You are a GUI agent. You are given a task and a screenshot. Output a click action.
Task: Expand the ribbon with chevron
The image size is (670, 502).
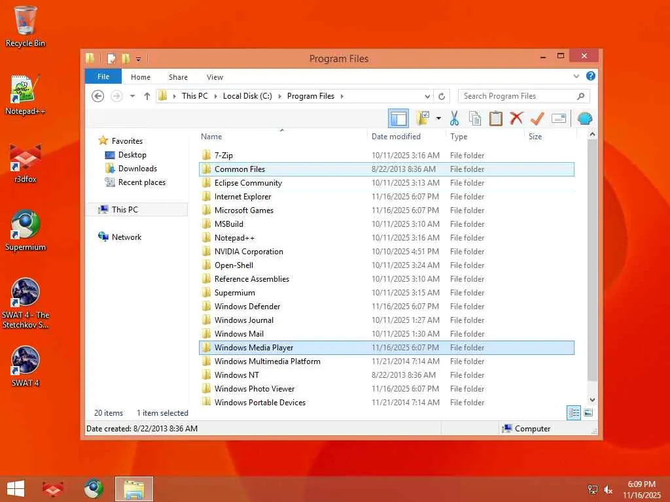point(576,76)
